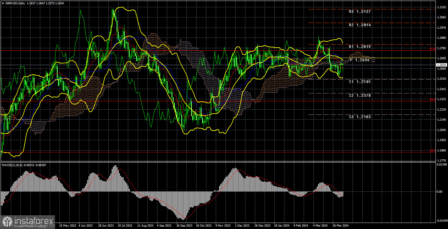The height and width of the screenshot is (229, 448).
Task: Select the S2 1.2378 support label
Action: point(360,96)
